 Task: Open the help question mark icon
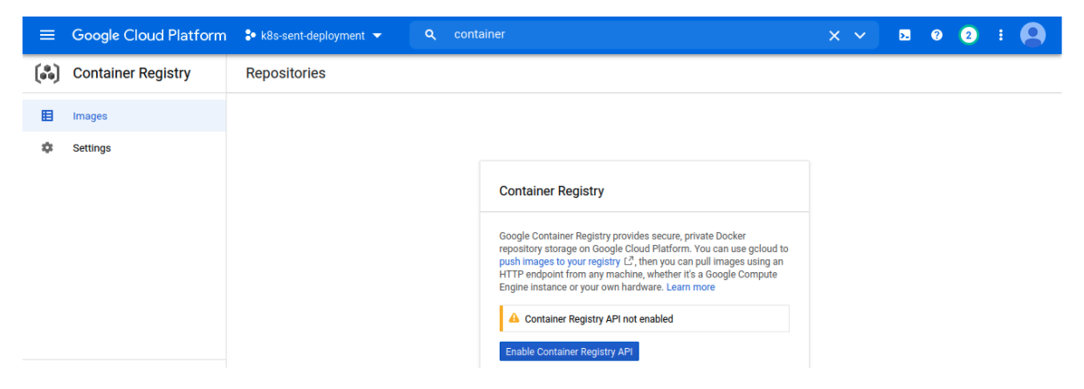click(x=936, y=35)
